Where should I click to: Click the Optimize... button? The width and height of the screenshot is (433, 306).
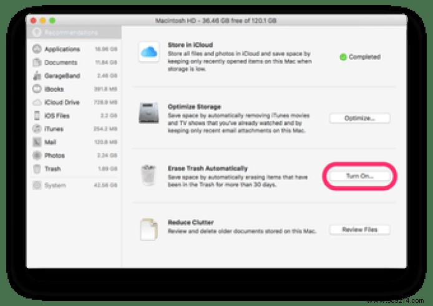359,118
